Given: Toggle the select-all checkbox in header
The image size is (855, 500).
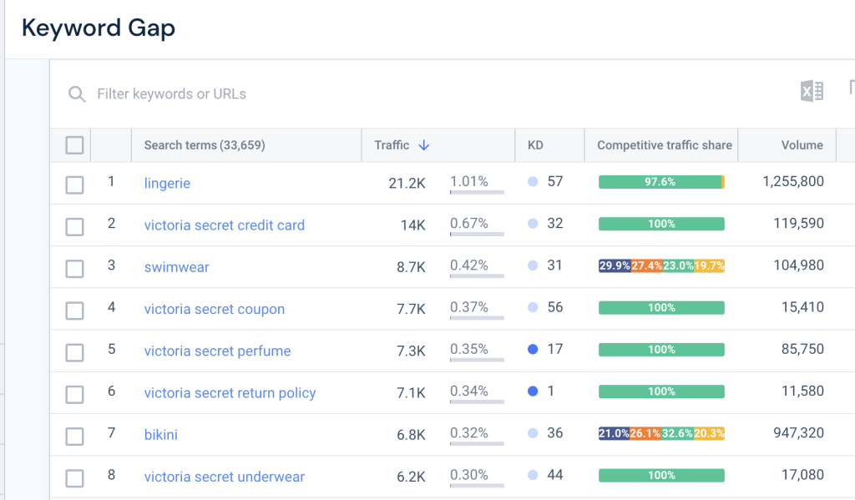Looking at the screenshot, I should 74,145.
